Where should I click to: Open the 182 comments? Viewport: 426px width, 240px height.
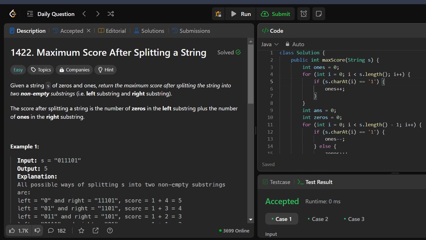pos(57,231)
